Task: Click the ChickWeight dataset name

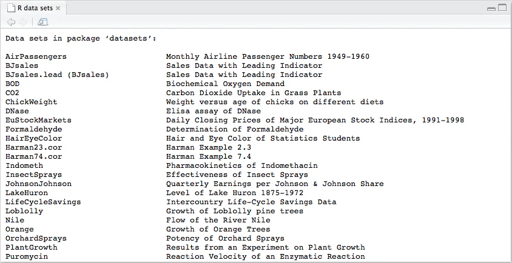Action: (x=32, y=102)
